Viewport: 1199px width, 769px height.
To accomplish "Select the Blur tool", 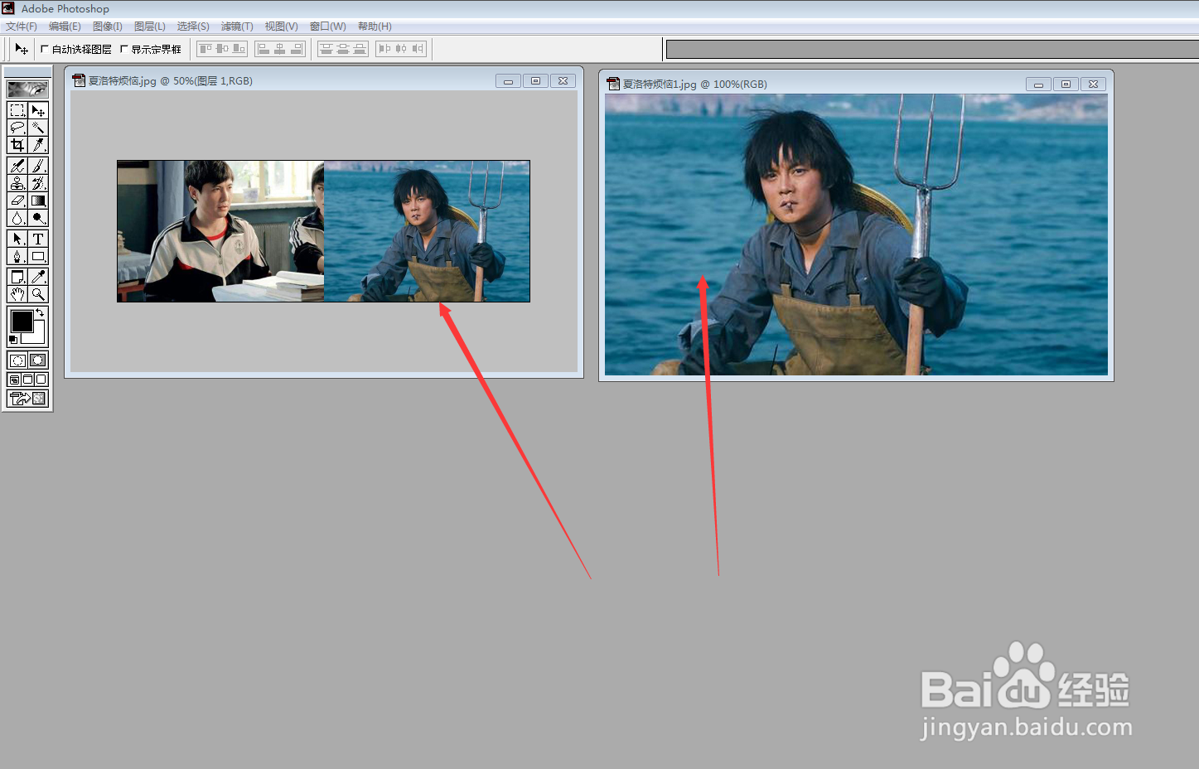I will pyautogui.click(x=17, y=218).
